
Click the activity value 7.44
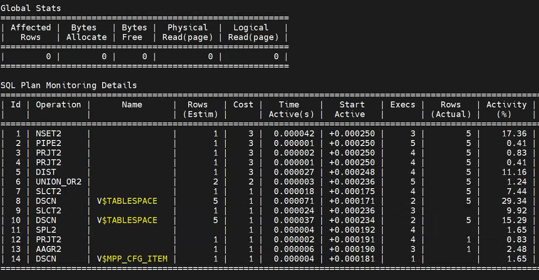pyautogui.click(x=516, y=191)
